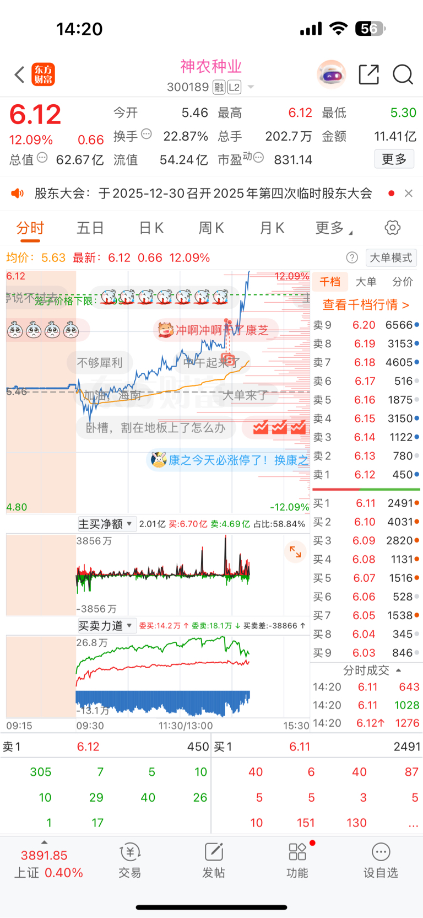Tap the announcement speaker icon

(x=18, y=194)
